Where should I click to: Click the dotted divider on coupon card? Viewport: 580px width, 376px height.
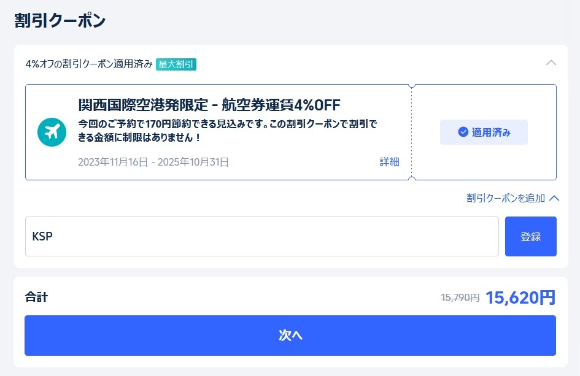(412, 132)
